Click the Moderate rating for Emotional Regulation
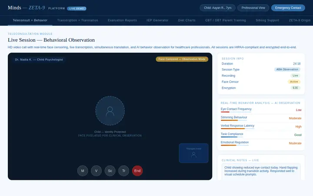Image resolution: width=313 pixels, height=196 pixels. coord(295,143)
